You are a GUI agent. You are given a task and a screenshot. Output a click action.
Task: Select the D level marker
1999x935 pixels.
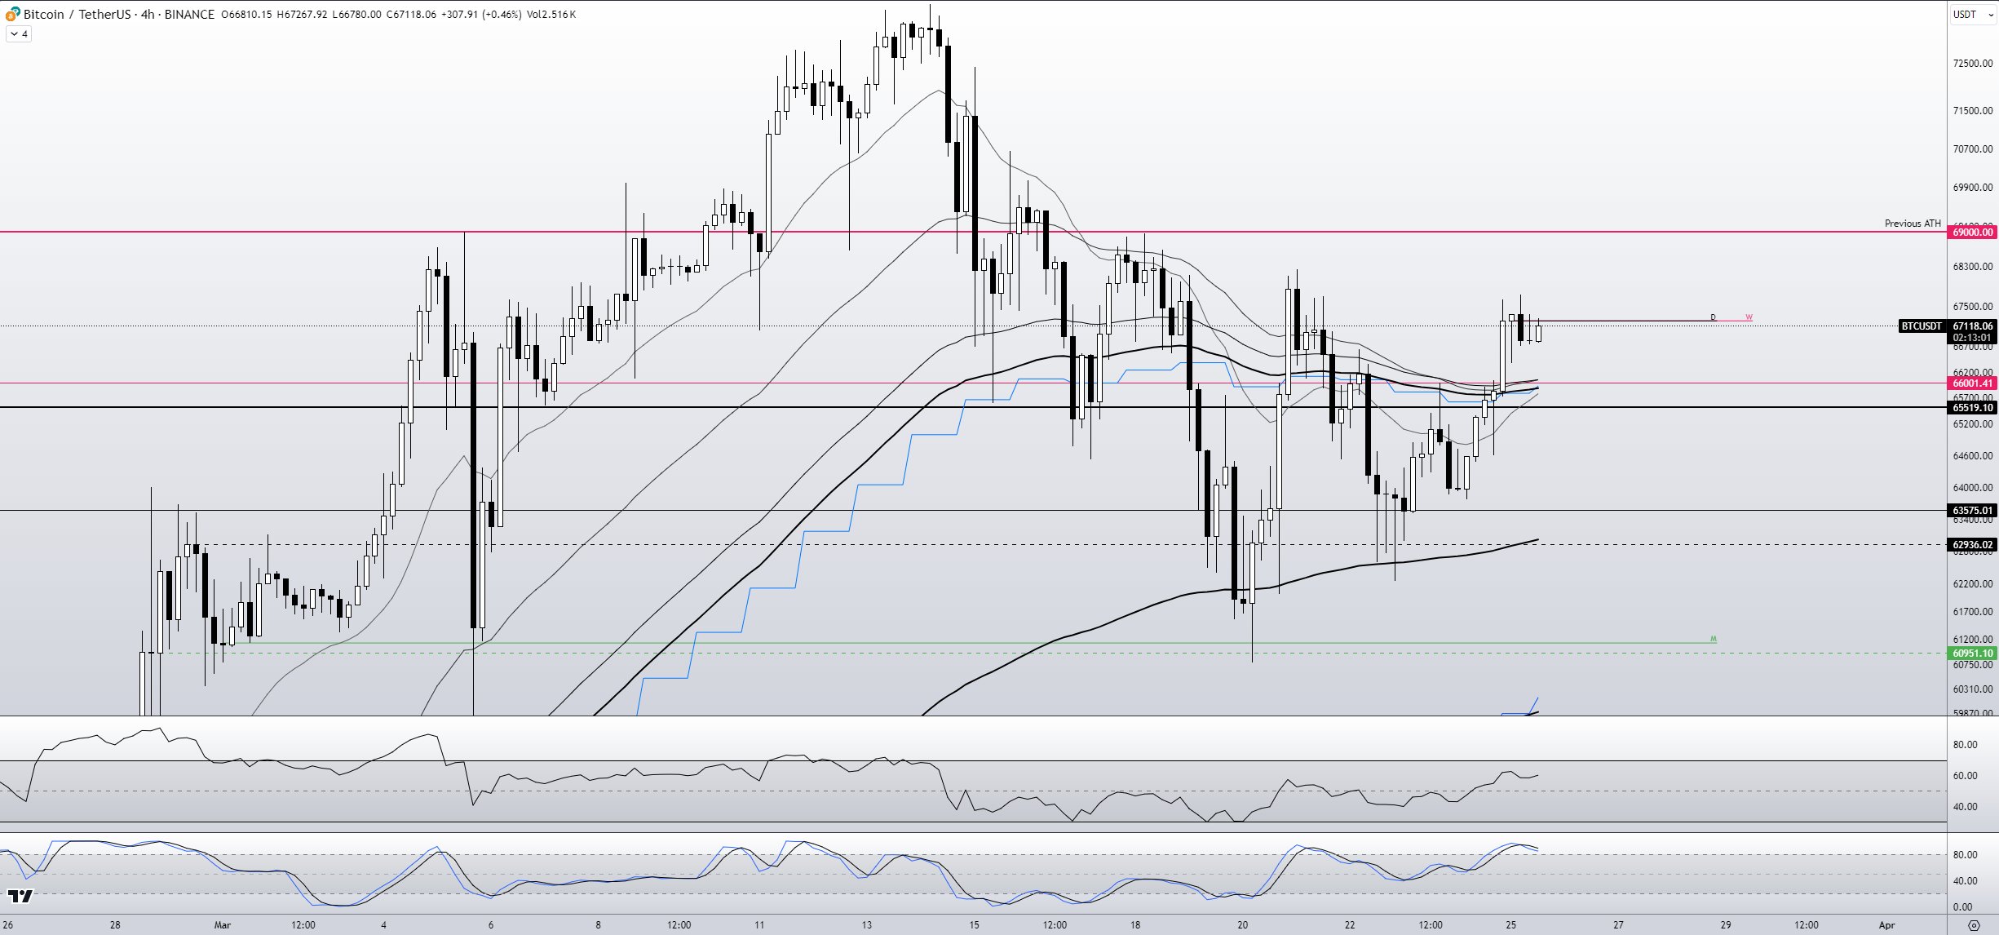(x=1713, y=317)
